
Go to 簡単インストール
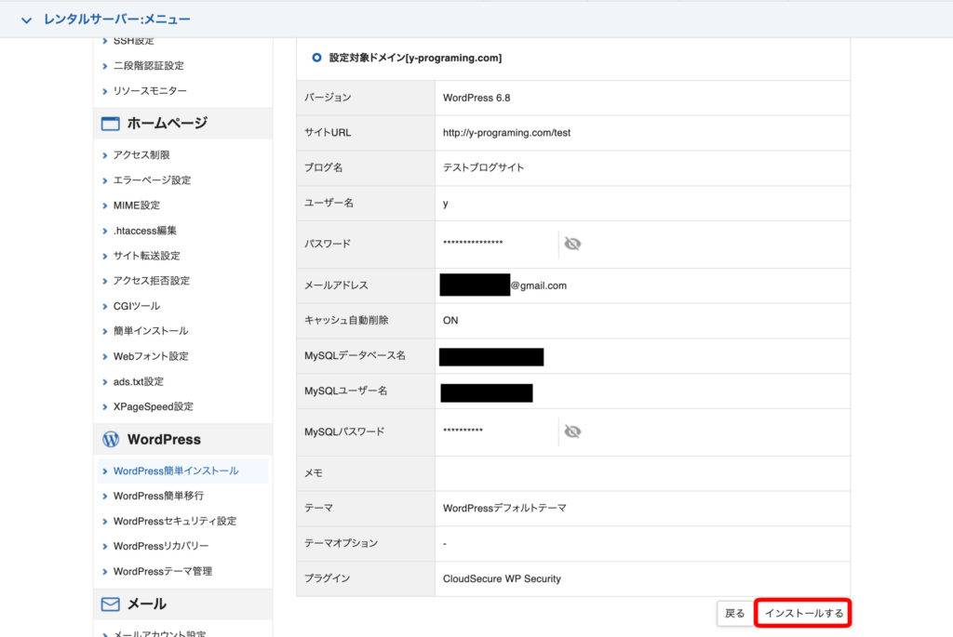click(x=151, y=331)
